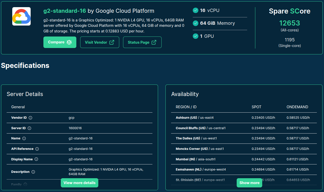Click the Availability heading
This screenshot has width=324, height=192.
click(185, 94)
